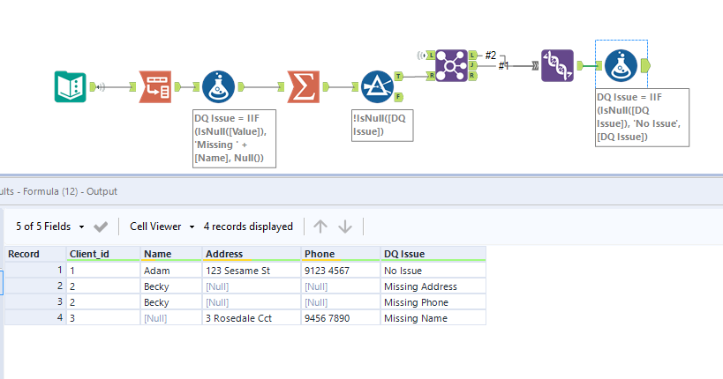This screenshot has height=379, width=723.
Task: Click the Filter tool's F output anchor
Action: click(x=399, y=96)
